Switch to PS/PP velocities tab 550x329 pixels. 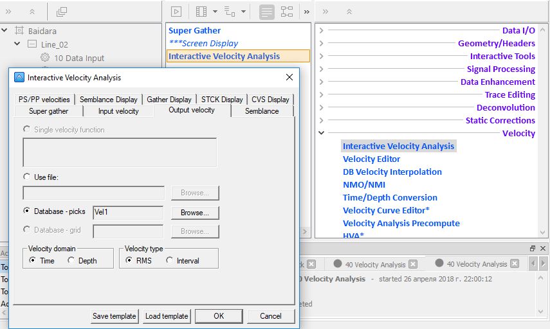pyautogui.click(x=44, y=100)
